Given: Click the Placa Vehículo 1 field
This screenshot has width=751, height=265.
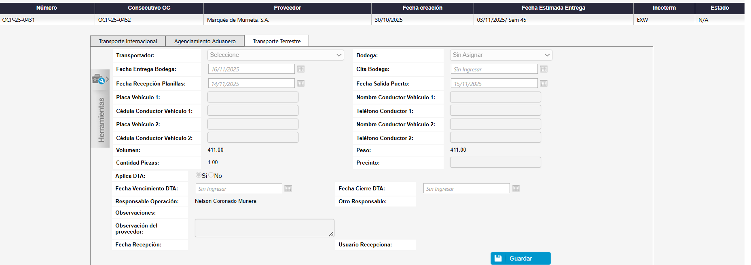Looking at the screenshot, I should click(253, 97).
